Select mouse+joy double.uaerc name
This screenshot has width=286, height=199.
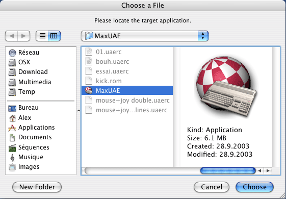click(133, 101)
